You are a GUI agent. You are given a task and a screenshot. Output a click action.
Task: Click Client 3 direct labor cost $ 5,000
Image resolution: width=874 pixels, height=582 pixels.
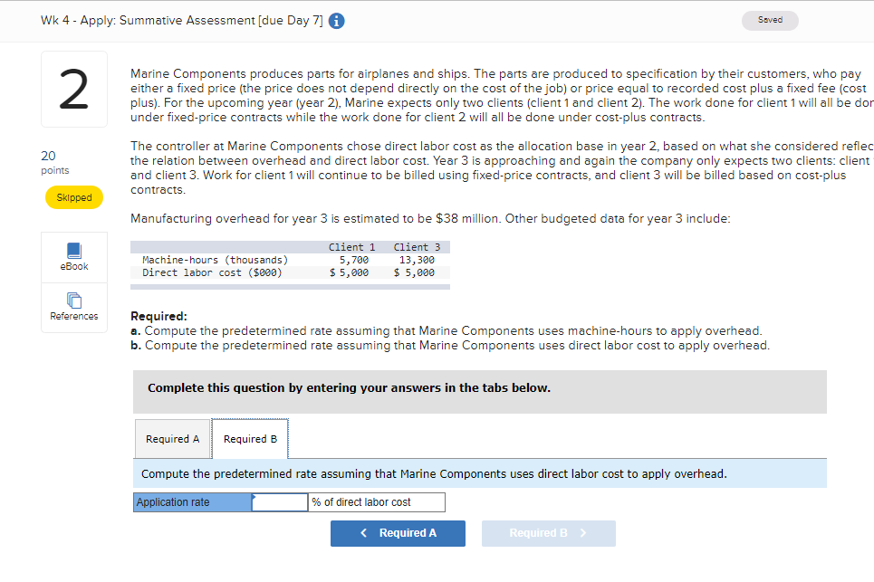pos(414,272)
